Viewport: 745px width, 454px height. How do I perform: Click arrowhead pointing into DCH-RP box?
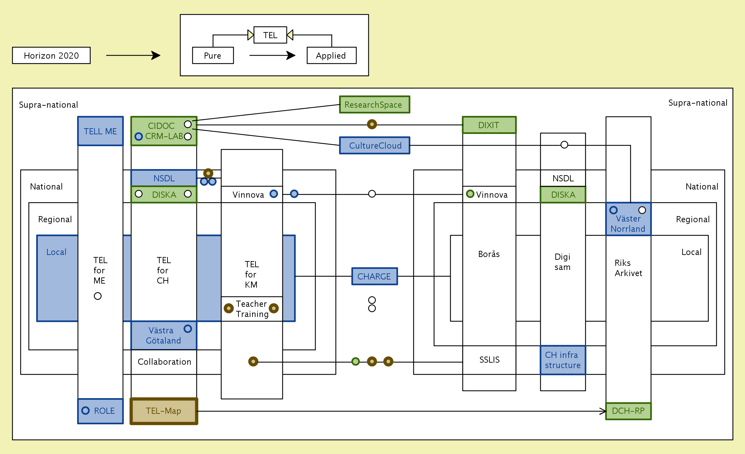[603, 411]
